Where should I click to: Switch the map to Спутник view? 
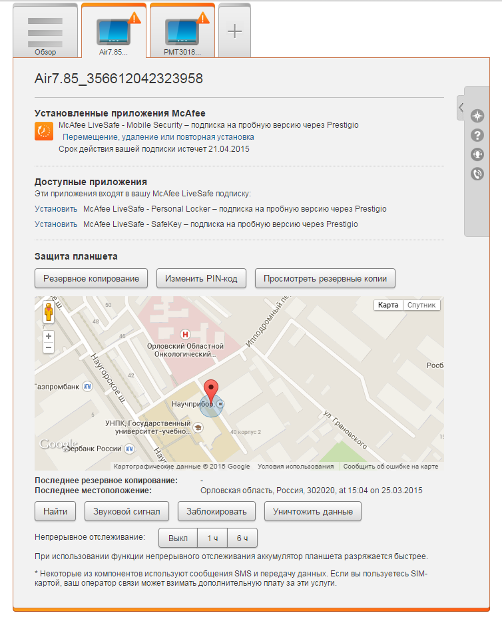pos(421,305)
